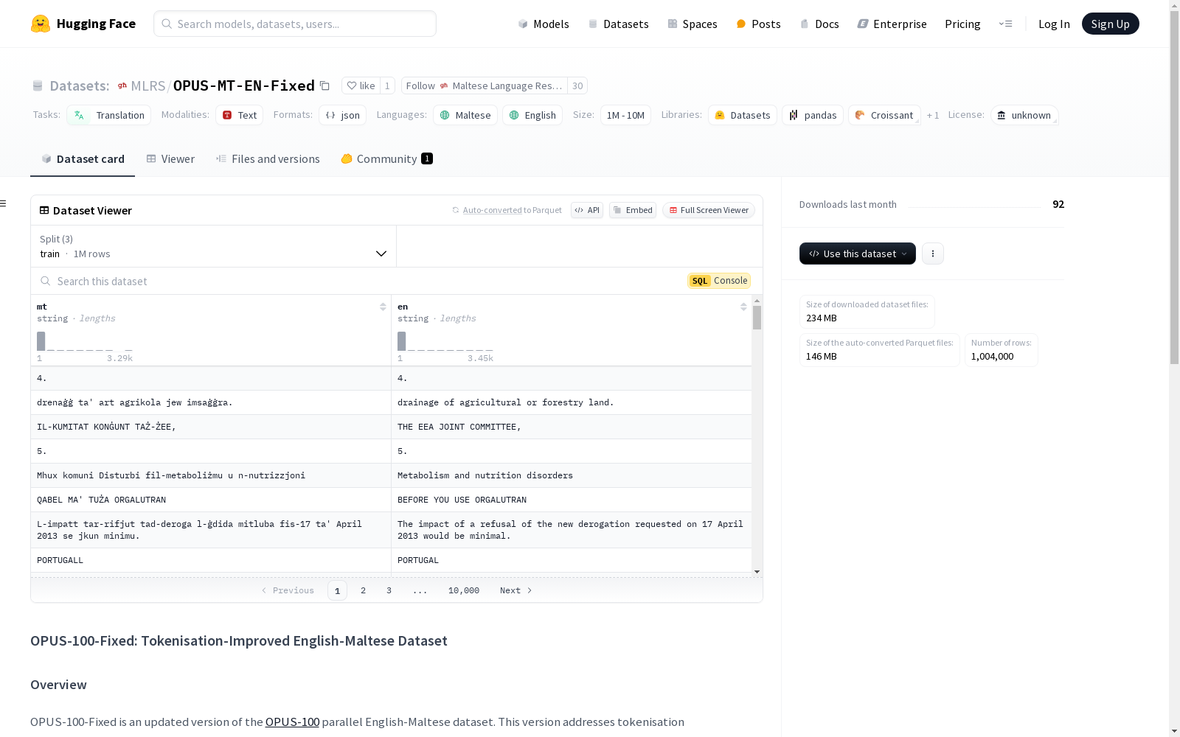The height and width of the screenshot is (737, 1180).
Task: Sort the en column with its arrows
Action: [x=743, y=307]
